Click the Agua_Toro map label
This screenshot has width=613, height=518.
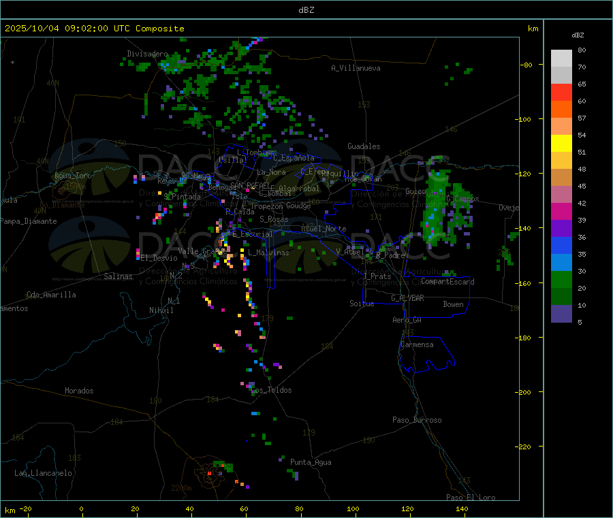click(73, 176)
